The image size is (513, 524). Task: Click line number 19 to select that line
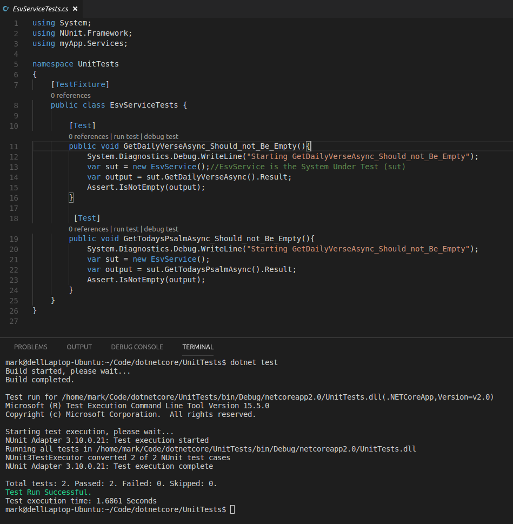(x=14, y=238)
